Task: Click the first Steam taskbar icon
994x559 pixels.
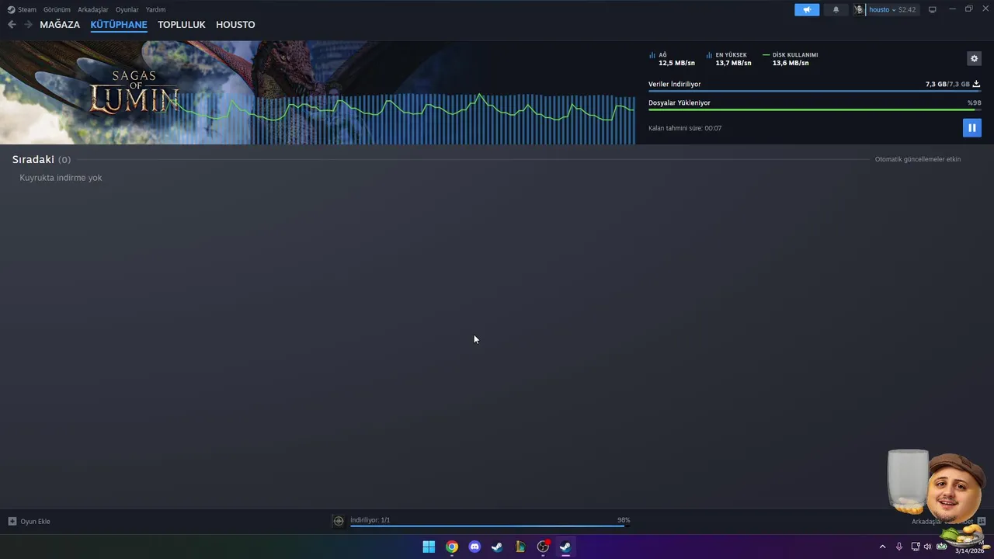Action: (497, 547)
